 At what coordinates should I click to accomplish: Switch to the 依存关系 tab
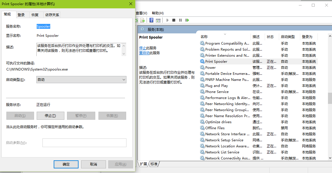point(52,15)
